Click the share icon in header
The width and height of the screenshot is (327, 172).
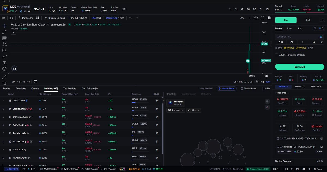[242, 9]
